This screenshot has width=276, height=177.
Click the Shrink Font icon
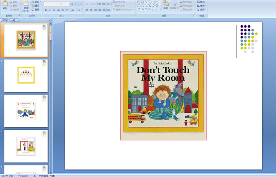coord(76,4)
